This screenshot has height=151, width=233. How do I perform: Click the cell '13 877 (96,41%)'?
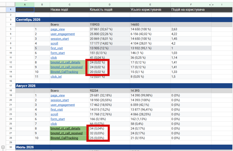(150, 110)
